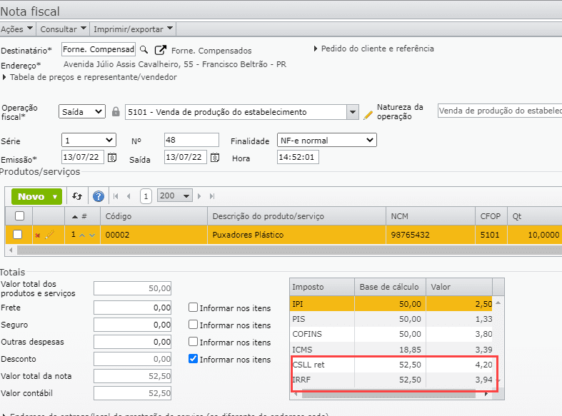The image size is (562, 416).
Task: Open recipient record via external link icon
Action: pos(161,50)
